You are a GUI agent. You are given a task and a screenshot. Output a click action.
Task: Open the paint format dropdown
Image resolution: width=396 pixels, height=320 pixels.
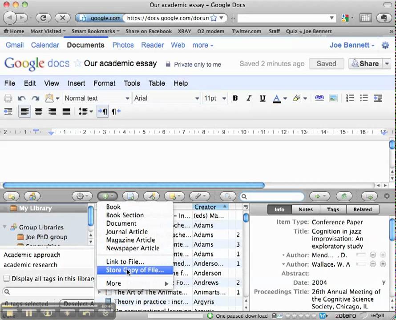[52, 98]
